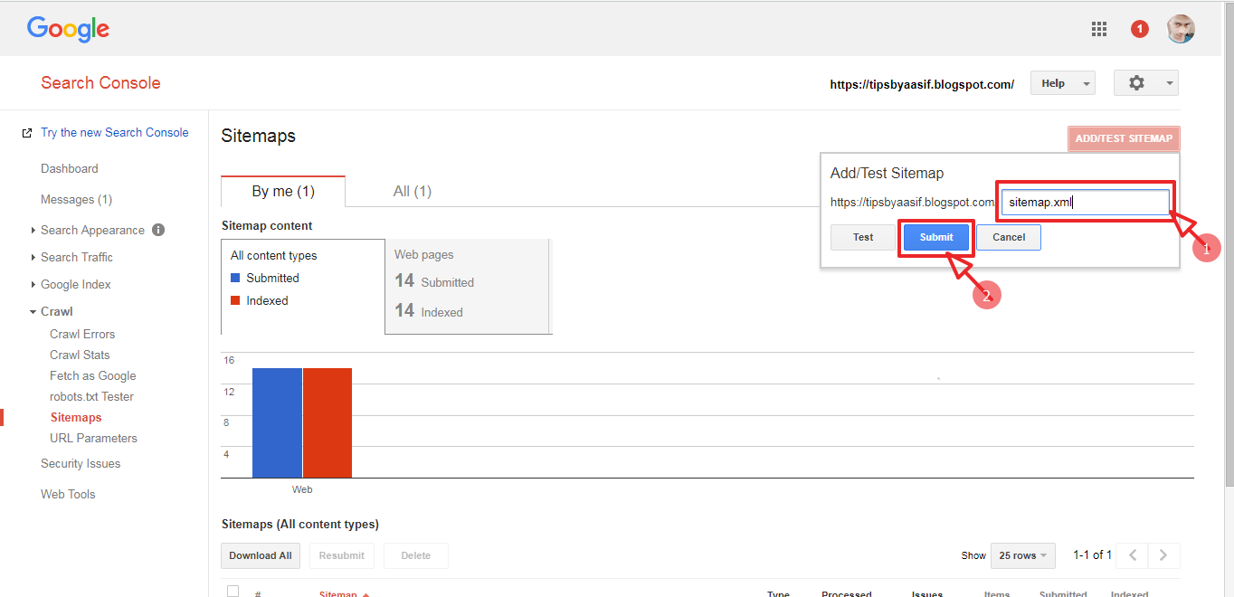This screenshot has width=1234, height=597.
Task: Open Crawl Errors page
Action: point(82,334)
